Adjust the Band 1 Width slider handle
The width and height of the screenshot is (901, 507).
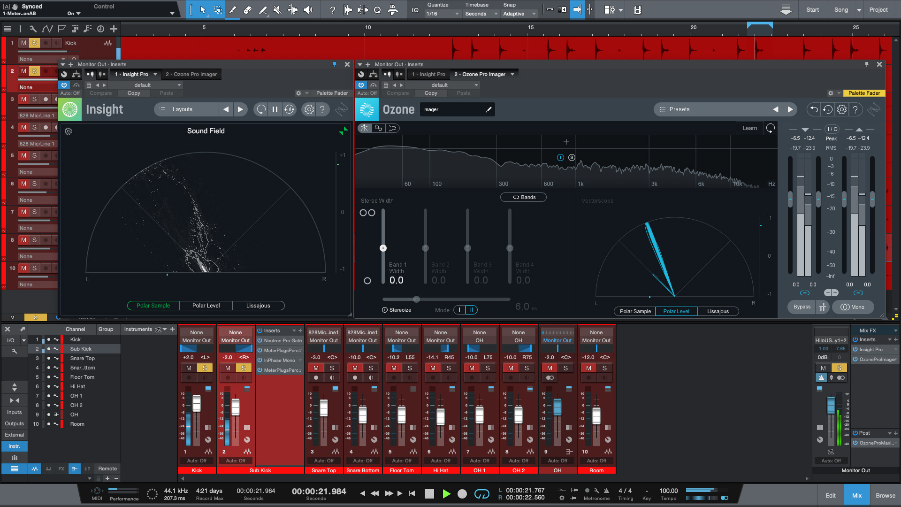383,248
